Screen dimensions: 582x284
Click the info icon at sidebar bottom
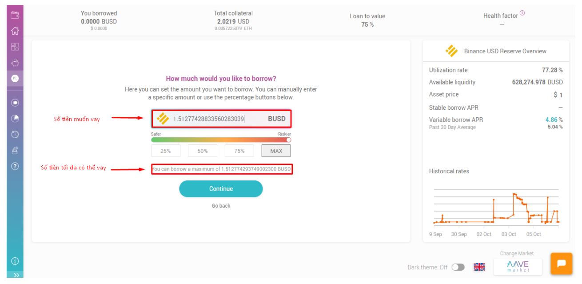pyautogui.click(x=15, y=260)
